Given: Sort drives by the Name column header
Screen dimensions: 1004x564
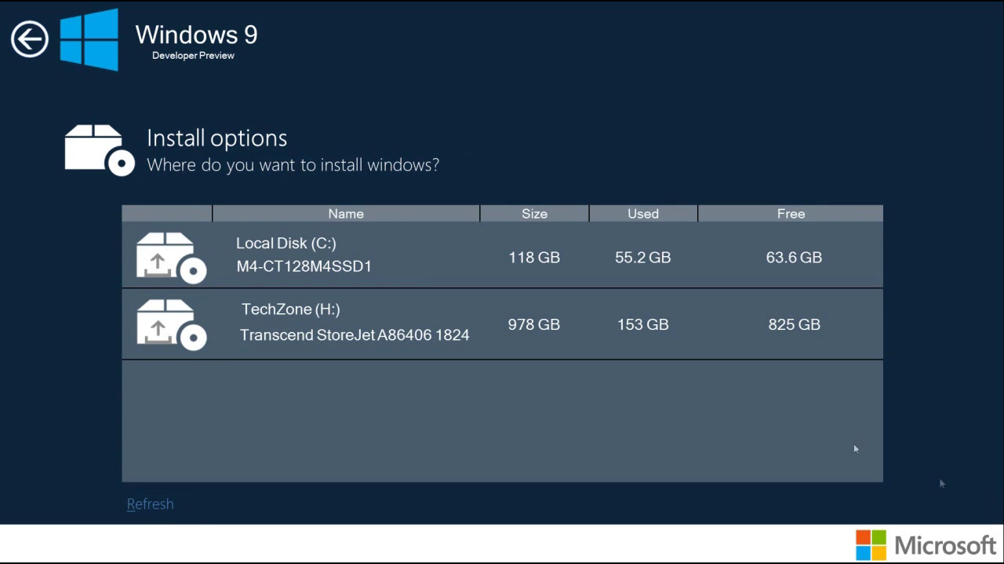Looking at the screenshot, I should tap(346, 214).
